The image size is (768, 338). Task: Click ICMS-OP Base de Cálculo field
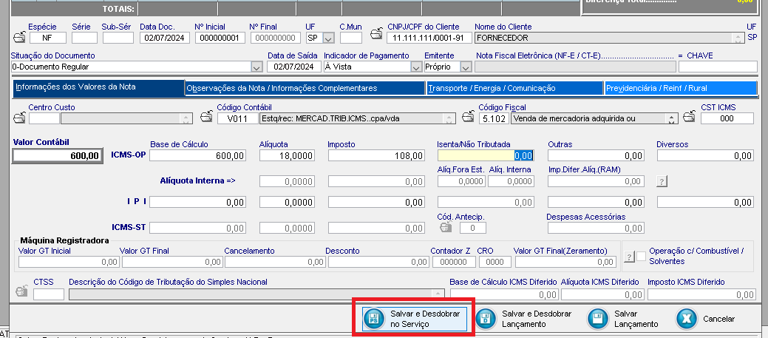point(198,156)
